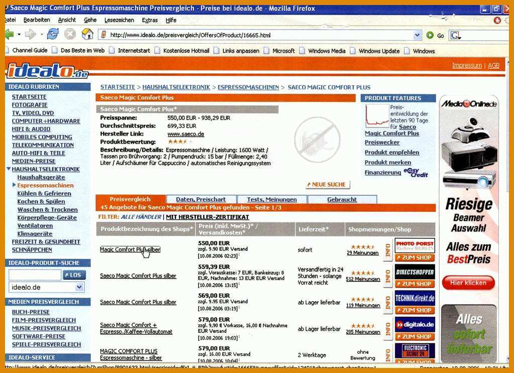Click the Windows Media bookmark
514x373 pixels.
(x=323, y=51)
